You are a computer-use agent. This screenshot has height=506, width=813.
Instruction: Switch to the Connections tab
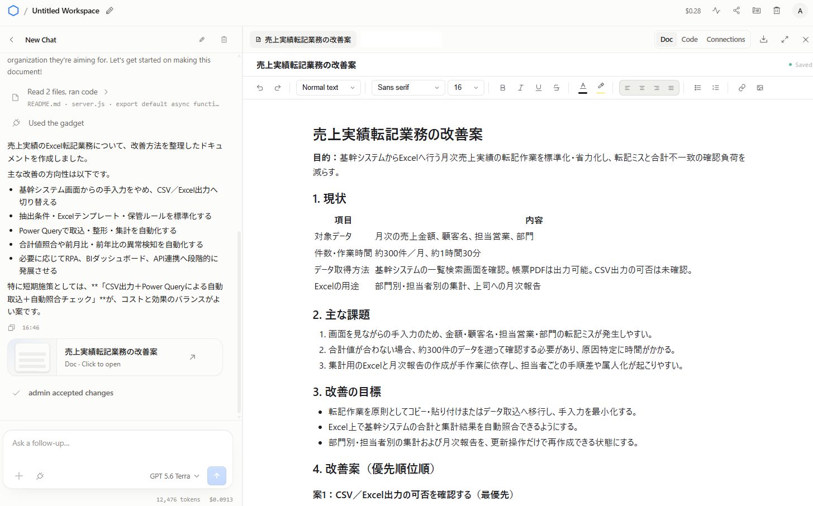click(x=726, y=40)
